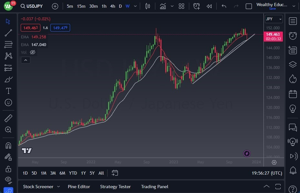Open the Object Tree layers panel
Image resolution: width=300 pixels, height=193 pixels.
293,64
